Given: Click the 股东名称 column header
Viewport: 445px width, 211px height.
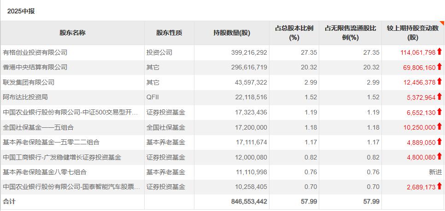Looking at the screenshot, I should 72,33.
